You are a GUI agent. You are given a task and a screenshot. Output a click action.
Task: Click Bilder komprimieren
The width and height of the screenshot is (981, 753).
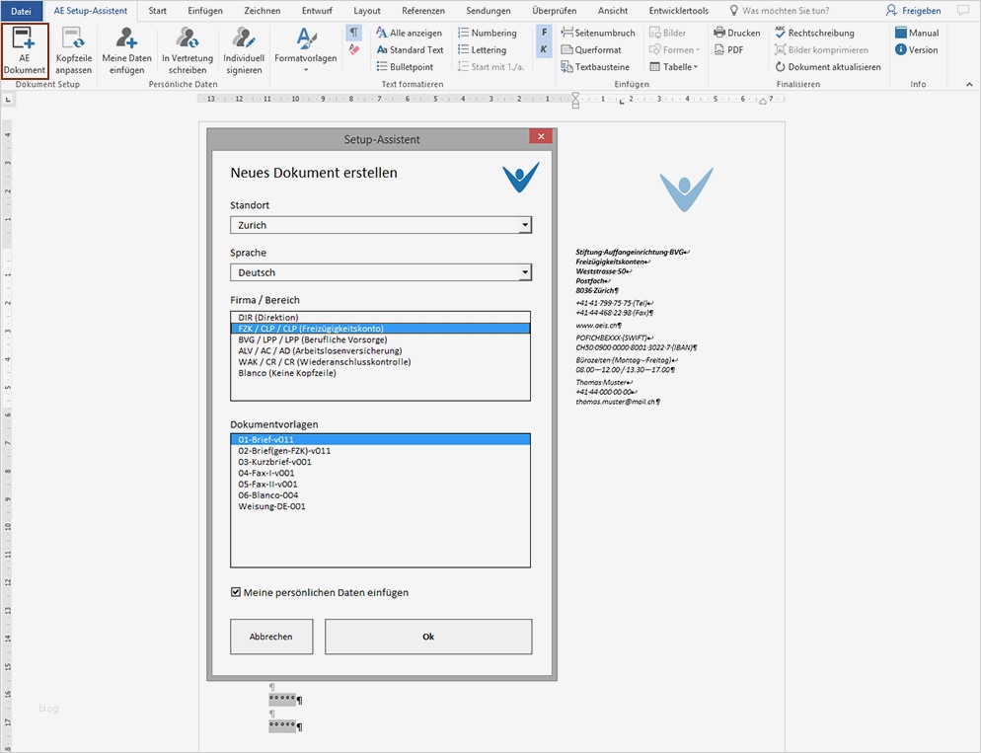click(821, 49)
